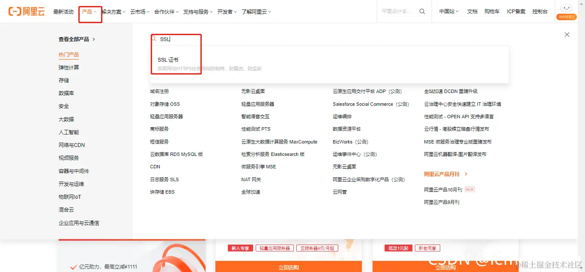Select the 物联网IoT category

pyautogui.click(x=70, y=197)
